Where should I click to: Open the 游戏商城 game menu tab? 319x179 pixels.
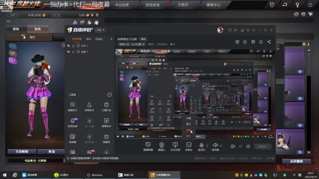point(153,5)
